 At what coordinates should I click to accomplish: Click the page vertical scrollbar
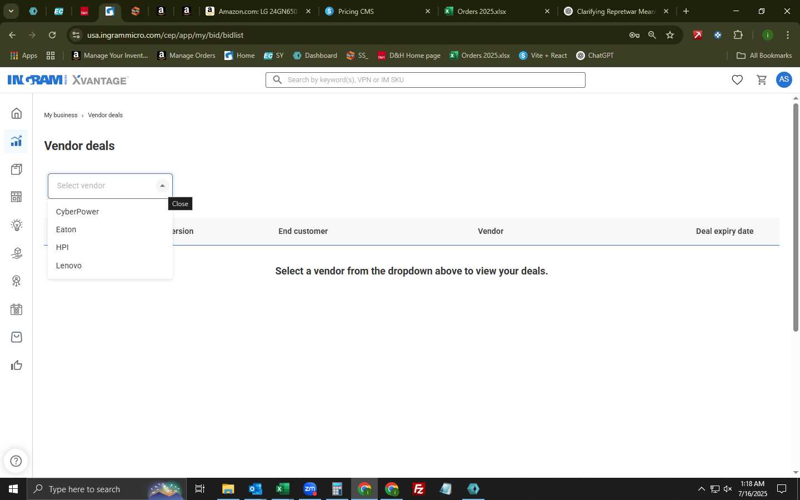(796, 217)
